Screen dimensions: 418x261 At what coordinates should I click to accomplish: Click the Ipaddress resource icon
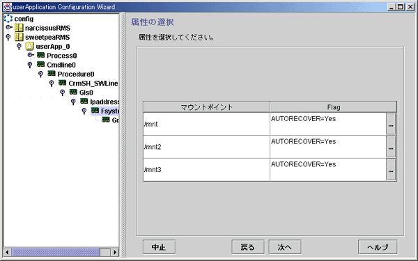tap(84, 101)
